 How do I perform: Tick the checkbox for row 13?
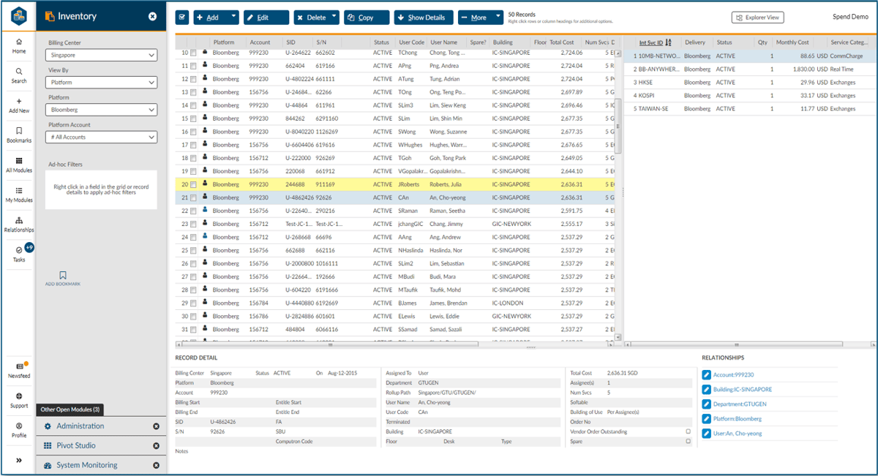(x=193, y=92)
